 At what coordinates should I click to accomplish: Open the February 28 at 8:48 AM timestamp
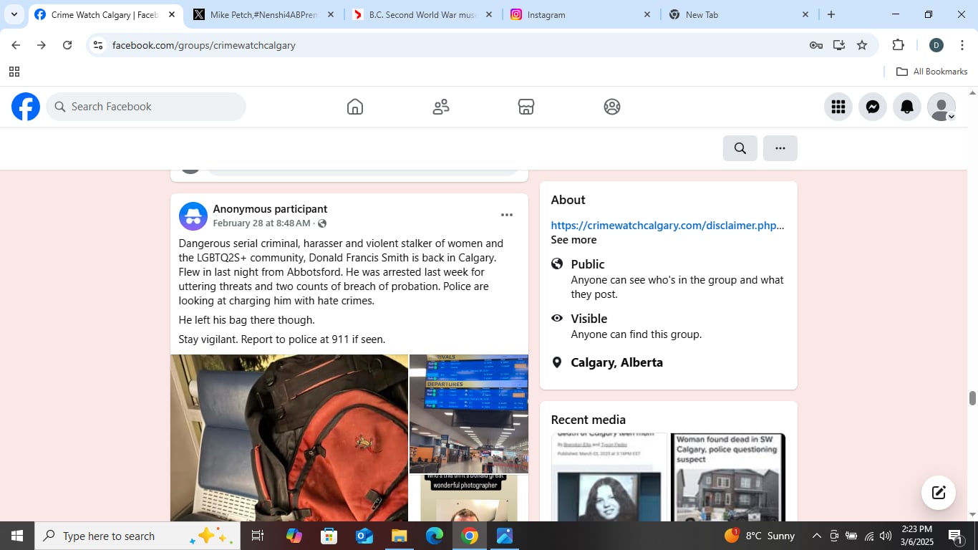[x=261, y=223]
